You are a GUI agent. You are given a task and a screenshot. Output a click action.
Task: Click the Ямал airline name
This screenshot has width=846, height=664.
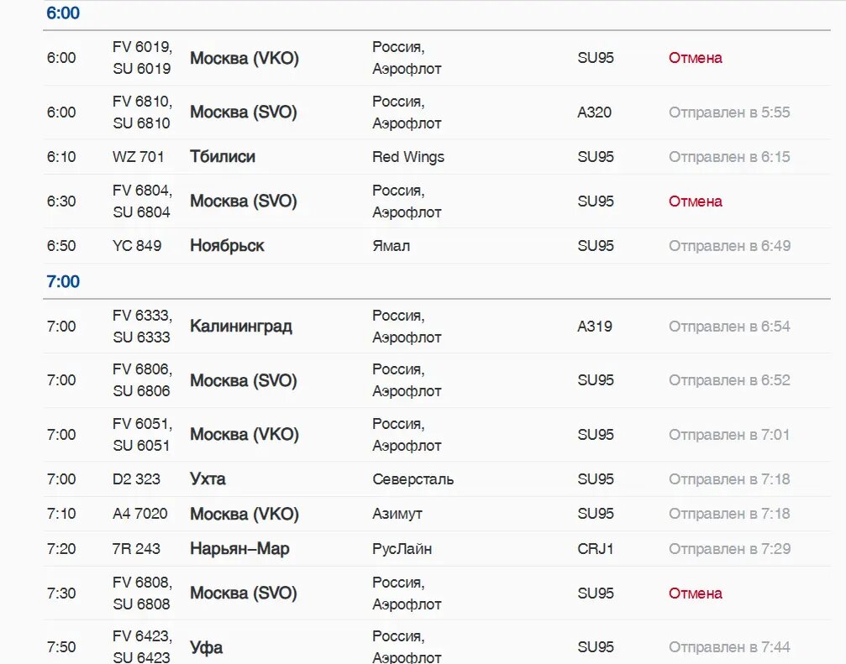click(x=391, y=246)
